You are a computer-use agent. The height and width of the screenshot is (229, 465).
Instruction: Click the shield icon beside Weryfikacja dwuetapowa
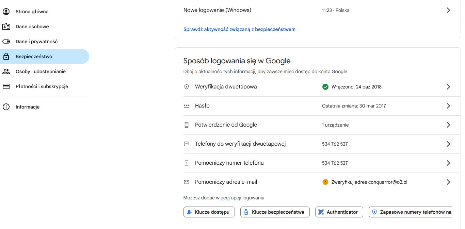point(186,87)
